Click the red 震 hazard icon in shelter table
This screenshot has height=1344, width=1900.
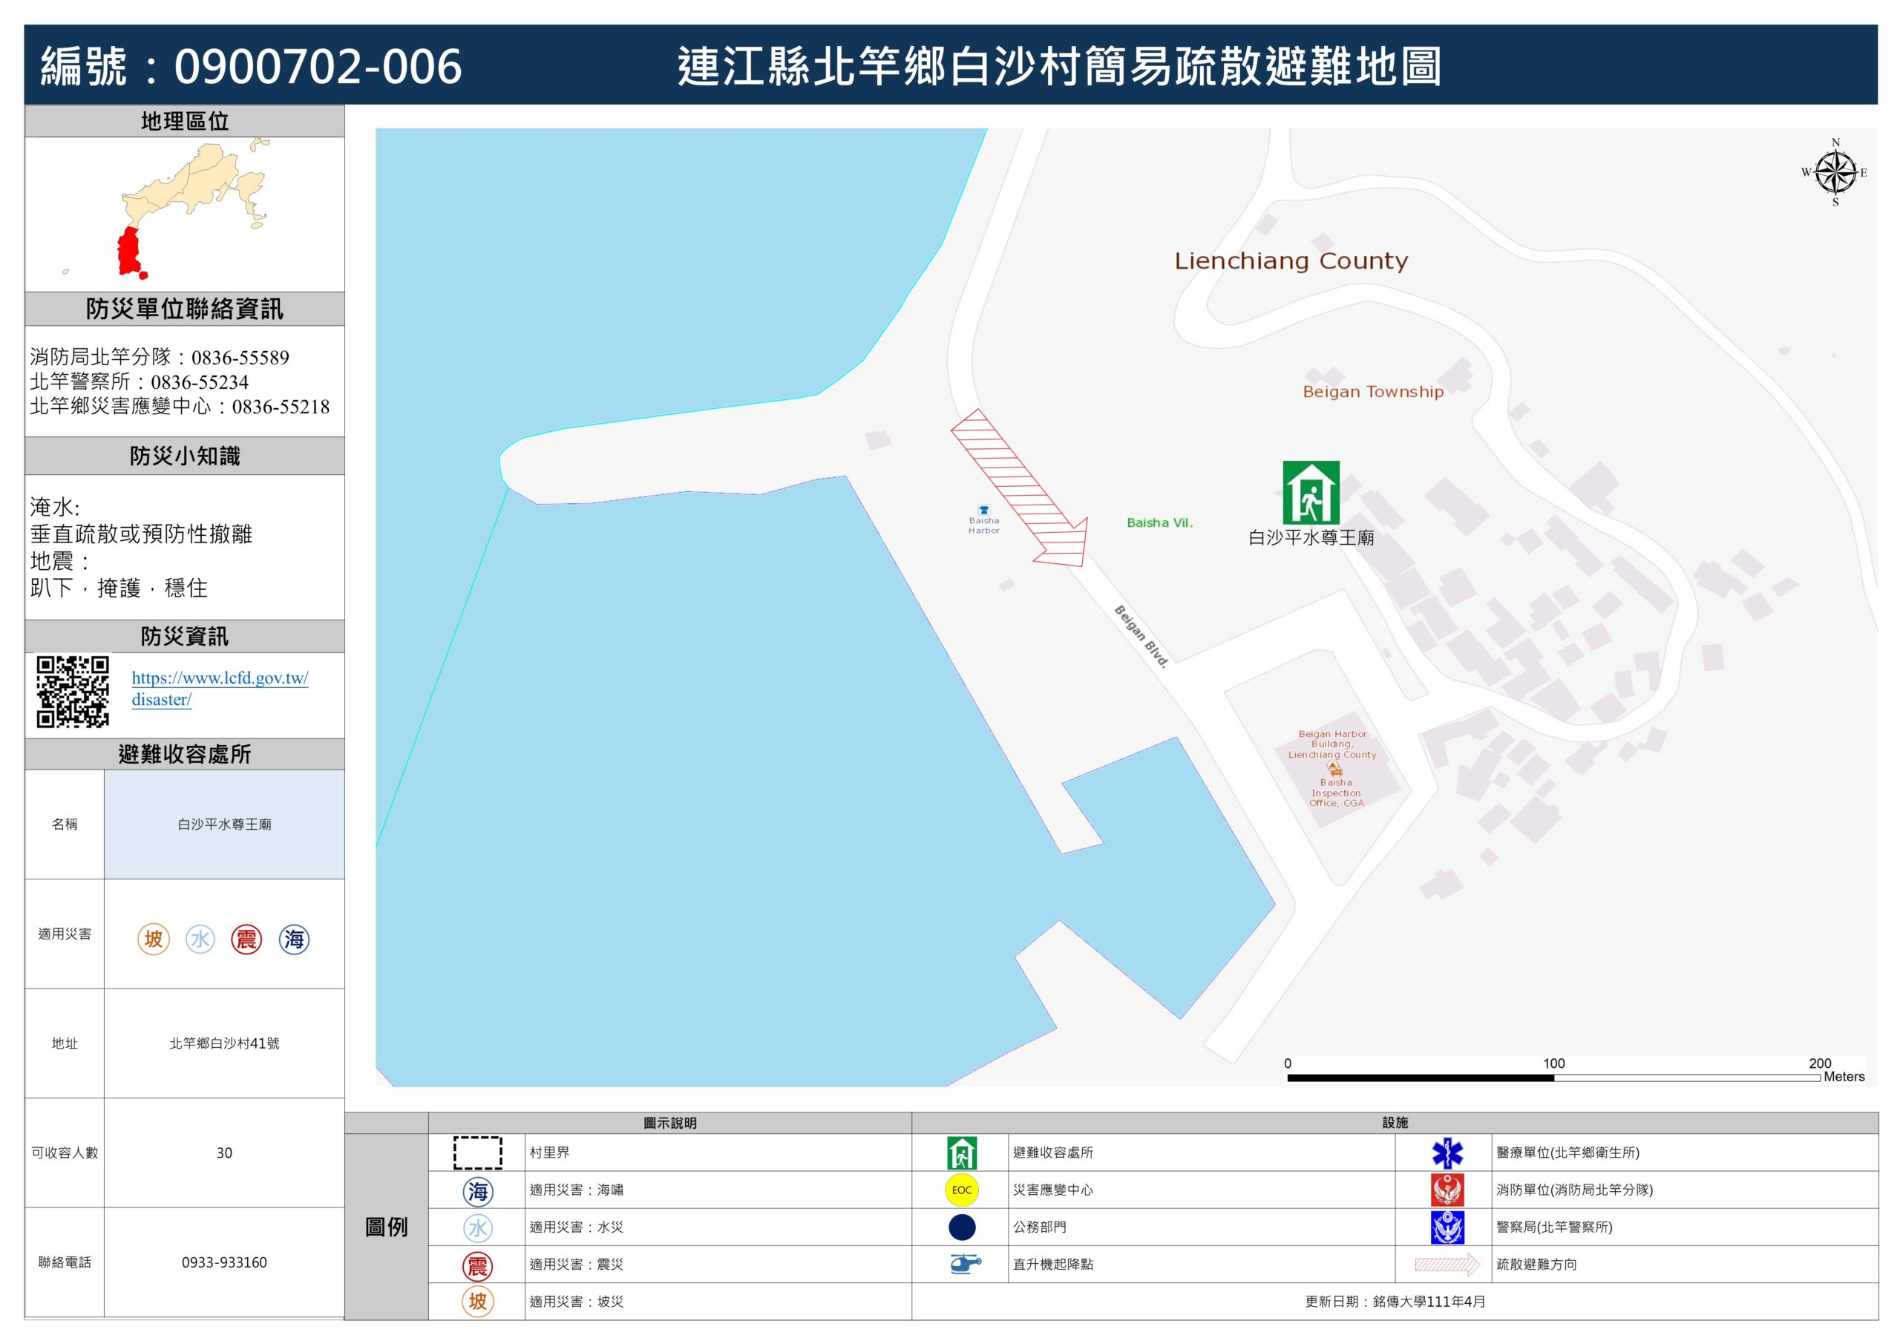click(x=246, y=939)
